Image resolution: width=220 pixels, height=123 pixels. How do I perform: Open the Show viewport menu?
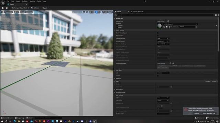click(22, 12)
